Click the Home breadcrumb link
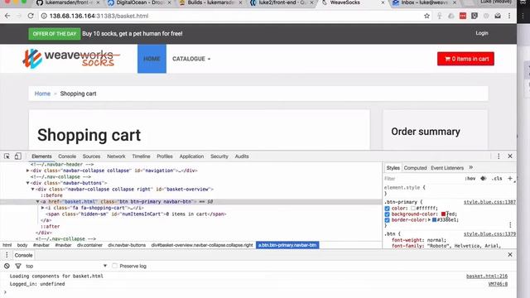This screenshot has height=298, width=530. coord(42,94)
